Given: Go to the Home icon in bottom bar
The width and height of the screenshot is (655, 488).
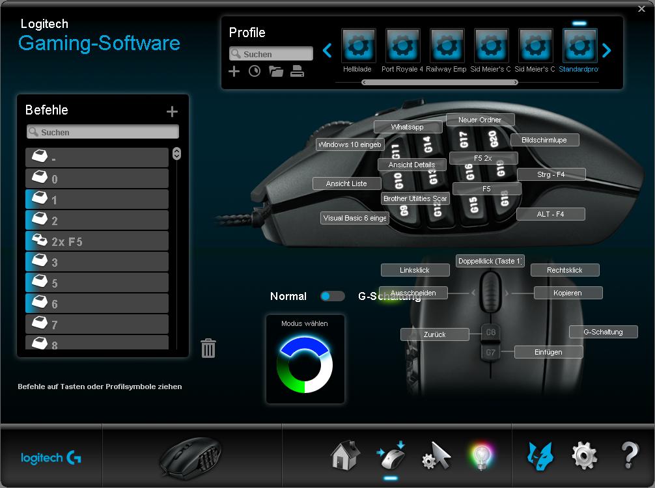Looking at the screenshot, I should click(x=345, y=455).
